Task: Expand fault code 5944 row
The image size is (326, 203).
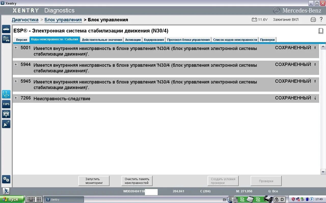Action: 16,64
